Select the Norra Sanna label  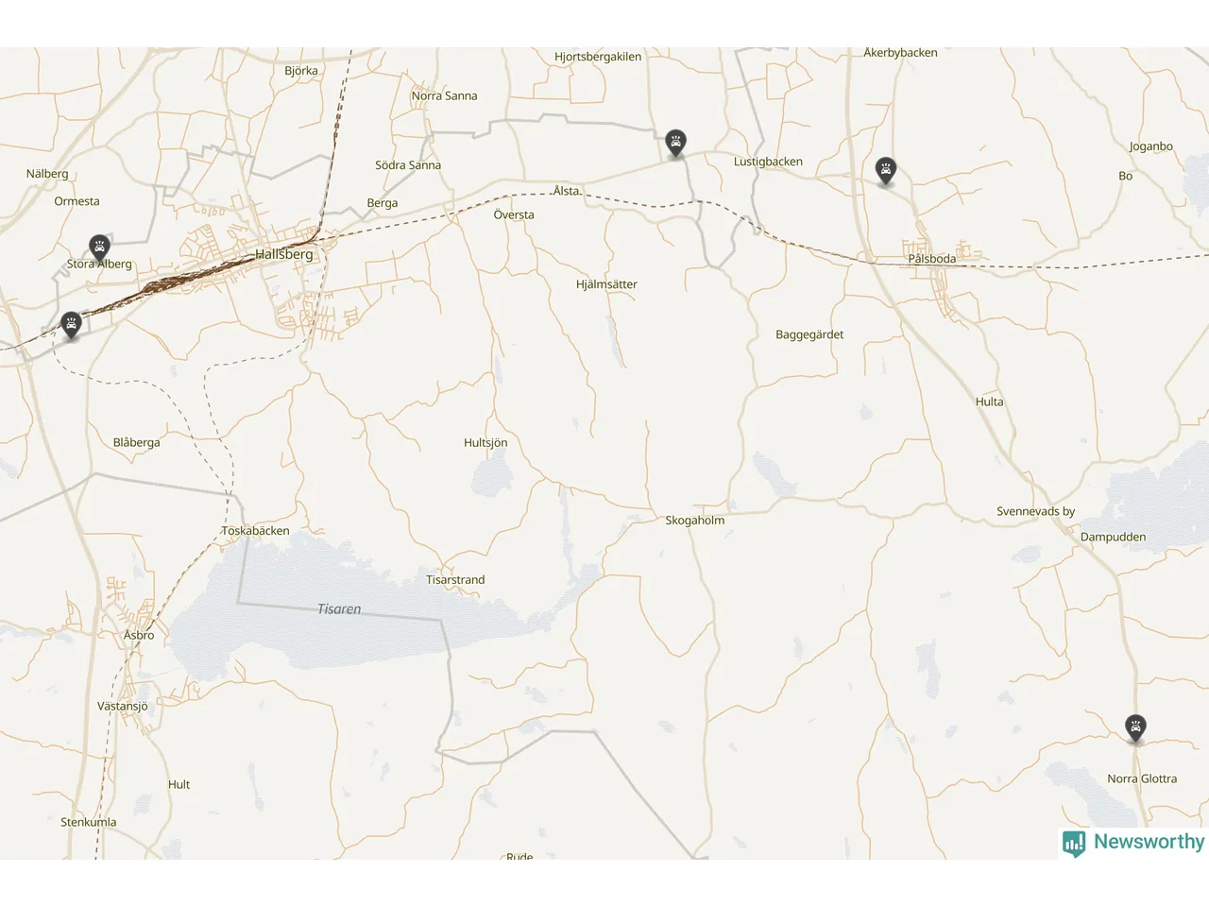coord(444,95)
